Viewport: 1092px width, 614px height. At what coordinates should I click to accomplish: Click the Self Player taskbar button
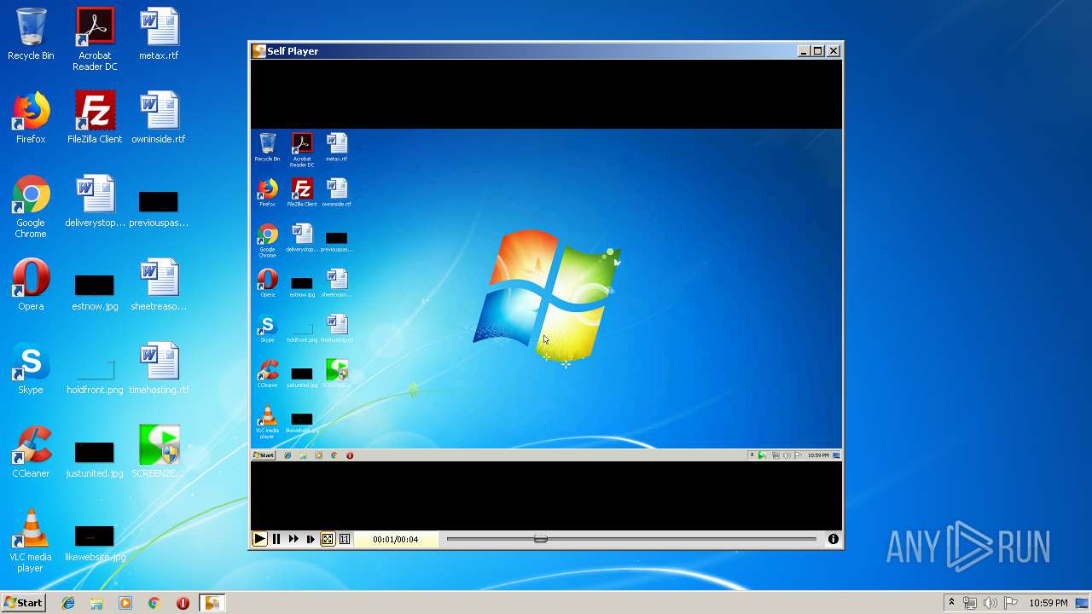click(212, 603)
